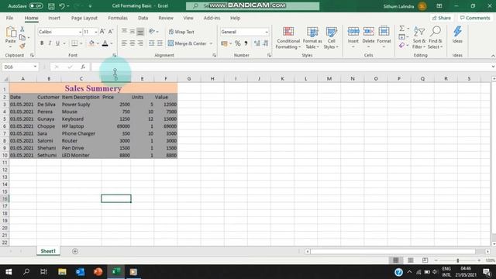
Task: Open the File menu tab
Action: coord(9,18)
